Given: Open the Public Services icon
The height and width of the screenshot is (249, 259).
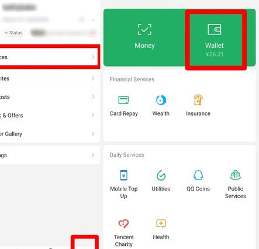Looking at the screenshot, I should [x=236, y=175].
